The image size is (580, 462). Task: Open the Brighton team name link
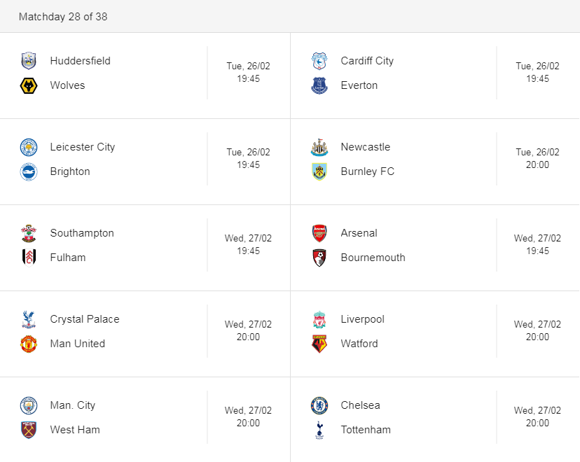(x=70, y=171)
